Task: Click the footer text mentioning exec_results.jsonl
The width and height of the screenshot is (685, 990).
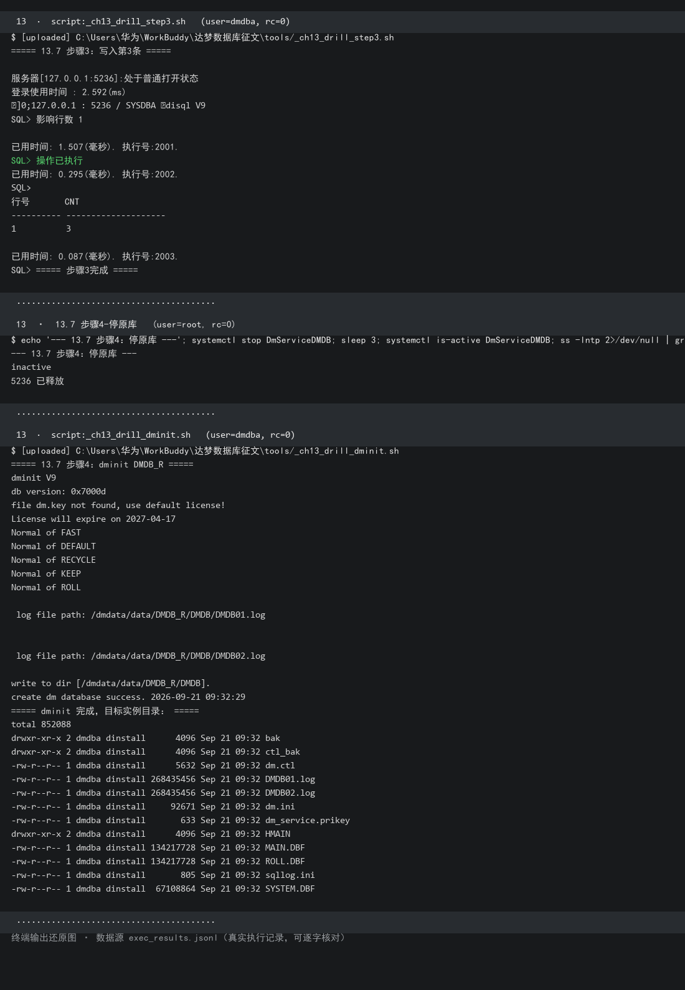Action: click(x=178, y=938)
